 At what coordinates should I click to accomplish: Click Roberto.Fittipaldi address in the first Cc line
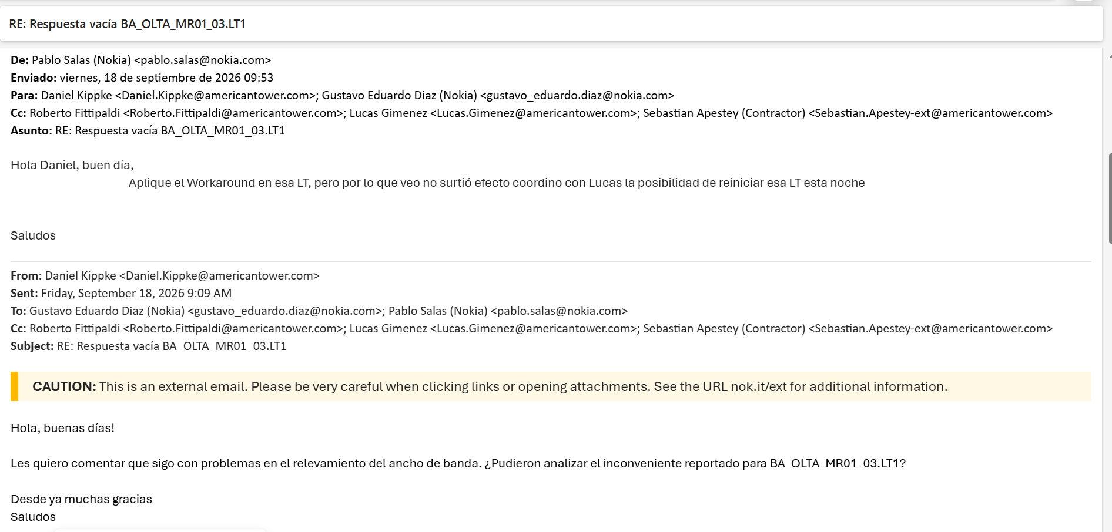tap(234, 113)
